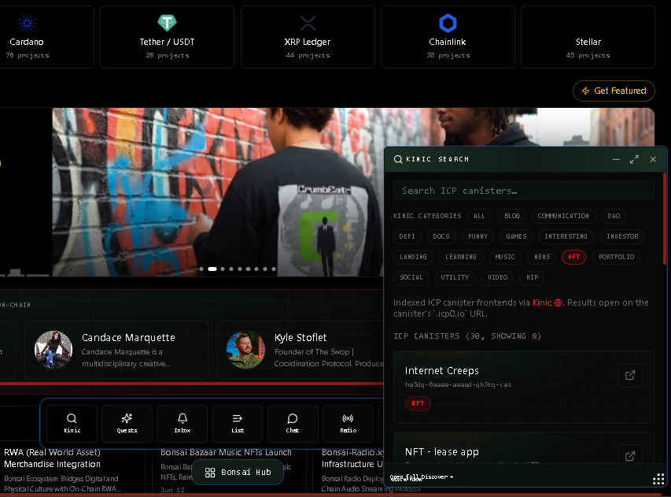
Task: Open the Tether / USDT projects card
Action: click(x=167, y=37)
